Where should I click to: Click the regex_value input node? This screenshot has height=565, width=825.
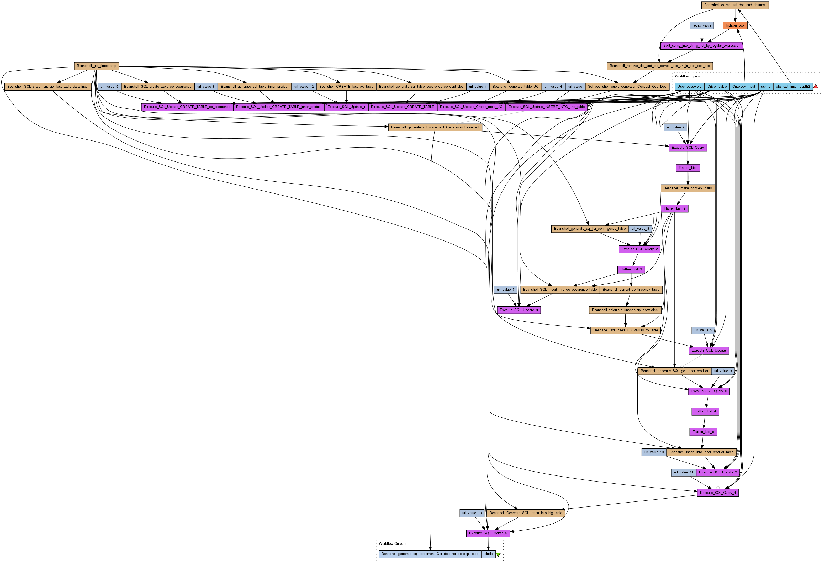click(x=702, y=25)
